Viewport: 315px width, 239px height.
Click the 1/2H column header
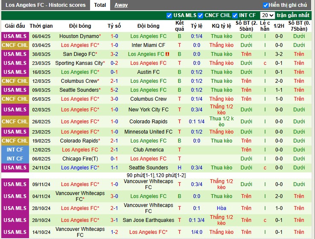point(279,26)
